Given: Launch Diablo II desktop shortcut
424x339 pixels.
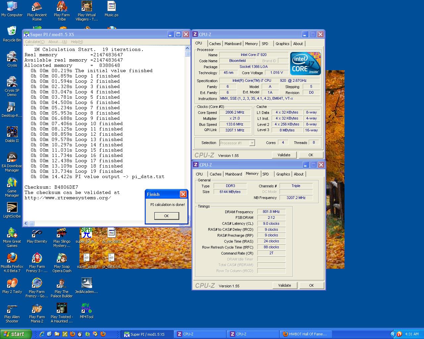Looking at the screenshot, I should pyautogui.click(x=12, y=135).
